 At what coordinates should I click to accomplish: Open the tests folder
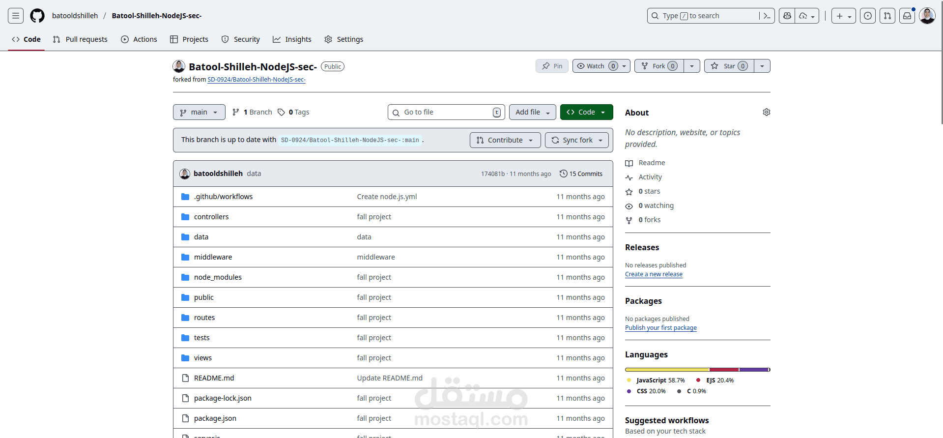201,338
